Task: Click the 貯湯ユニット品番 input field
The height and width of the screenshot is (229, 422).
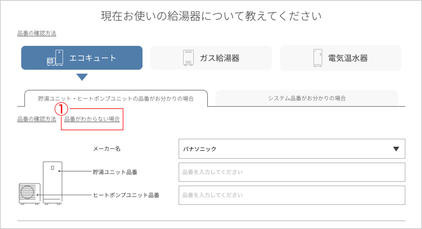Action: [x=292, y=172]
